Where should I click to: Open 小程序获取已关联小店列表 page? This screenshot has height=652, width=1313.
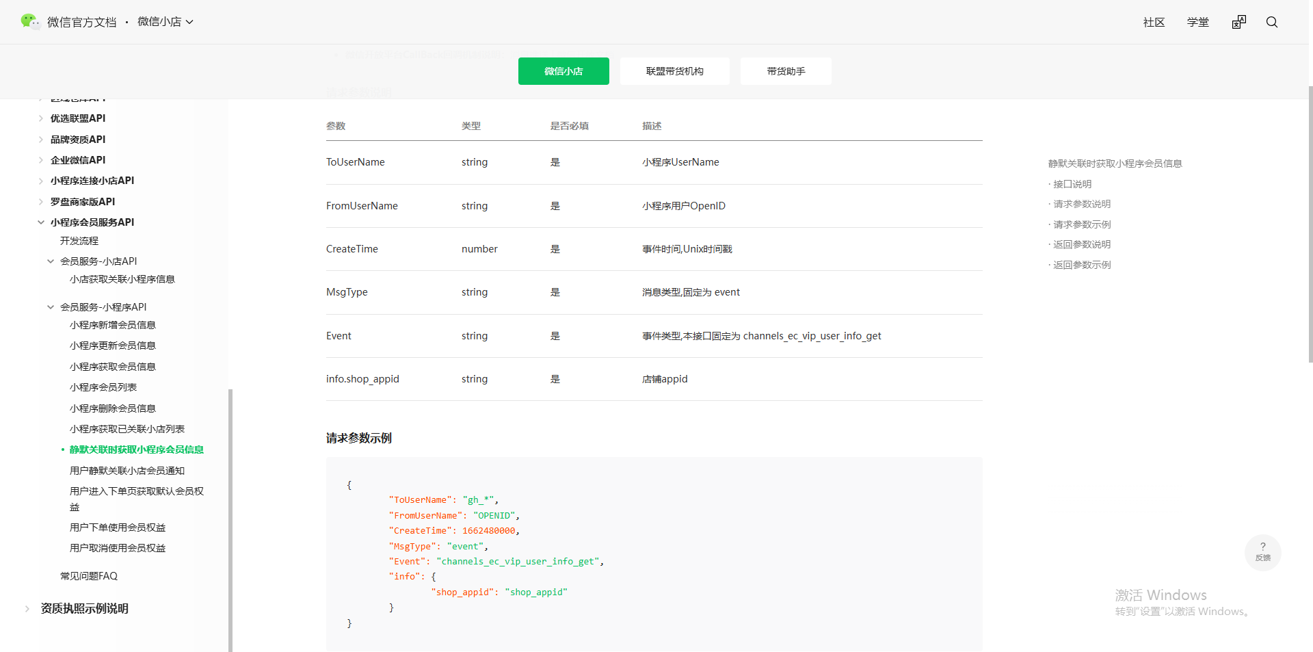click(x=127, y=429)
